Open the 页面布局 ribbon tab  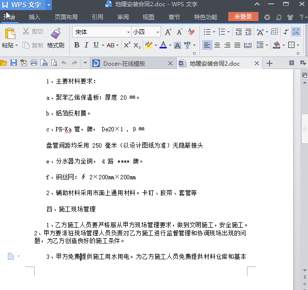(x=66, y=17)
